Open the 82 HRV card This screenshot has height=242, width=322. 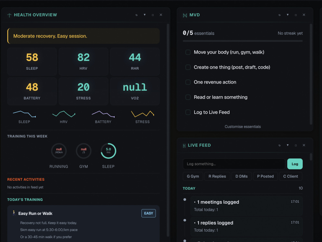(83, 62)
